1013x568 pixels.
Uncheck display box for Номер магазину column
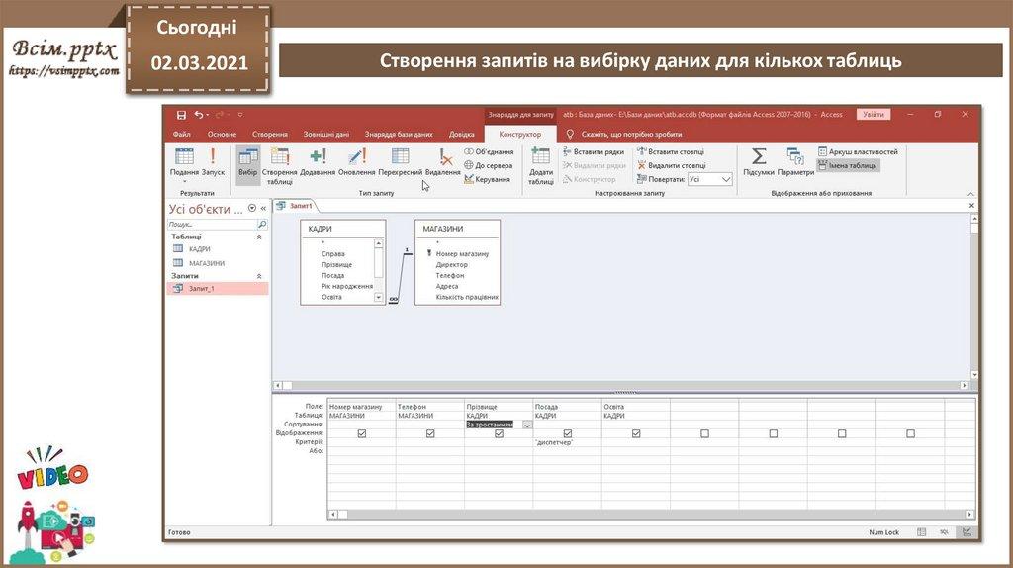361,433
